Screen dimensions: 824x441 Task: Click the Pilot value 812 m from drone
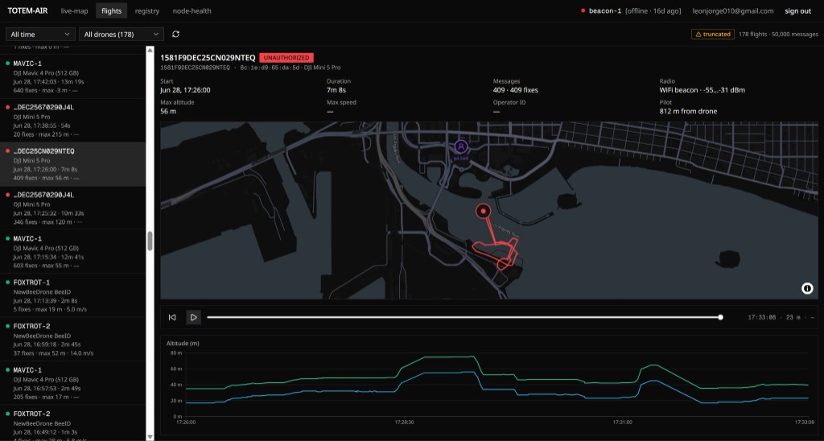click(688, 111)
